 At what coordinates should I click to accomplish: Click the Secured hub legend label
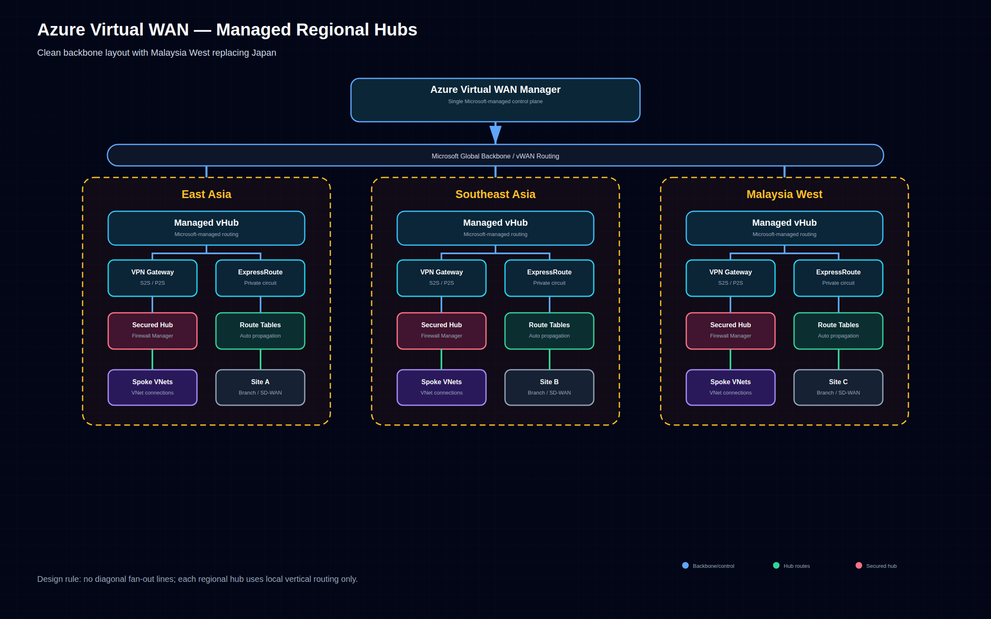(881, 566)
